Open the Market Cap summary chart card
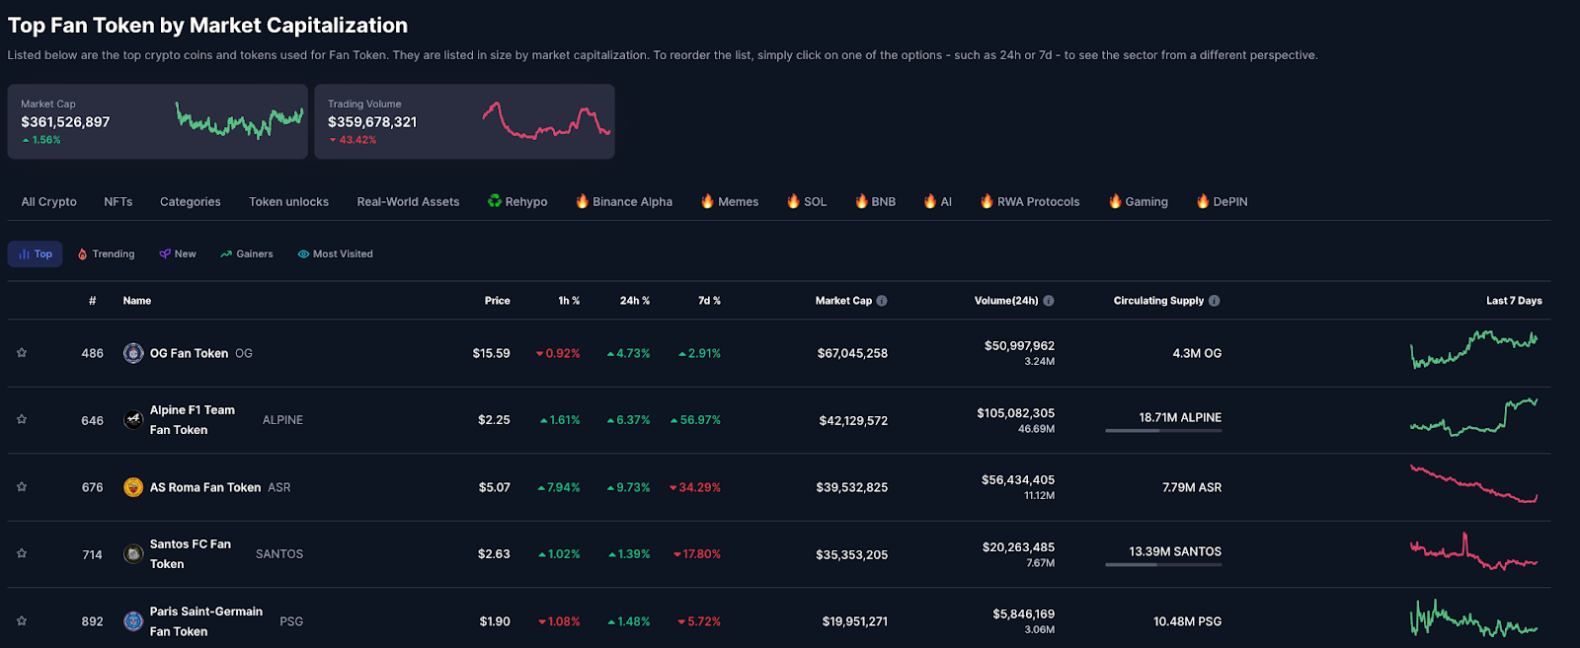Image resolution: width=1580 pixels, height=648 pixels. pos(158,121)
